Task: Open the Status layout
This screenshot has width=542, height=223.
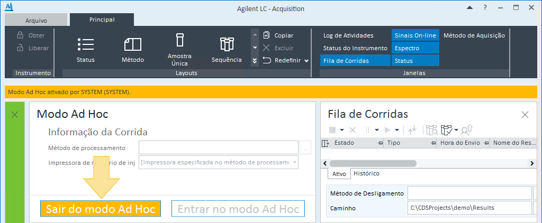Action: (85, 50)
